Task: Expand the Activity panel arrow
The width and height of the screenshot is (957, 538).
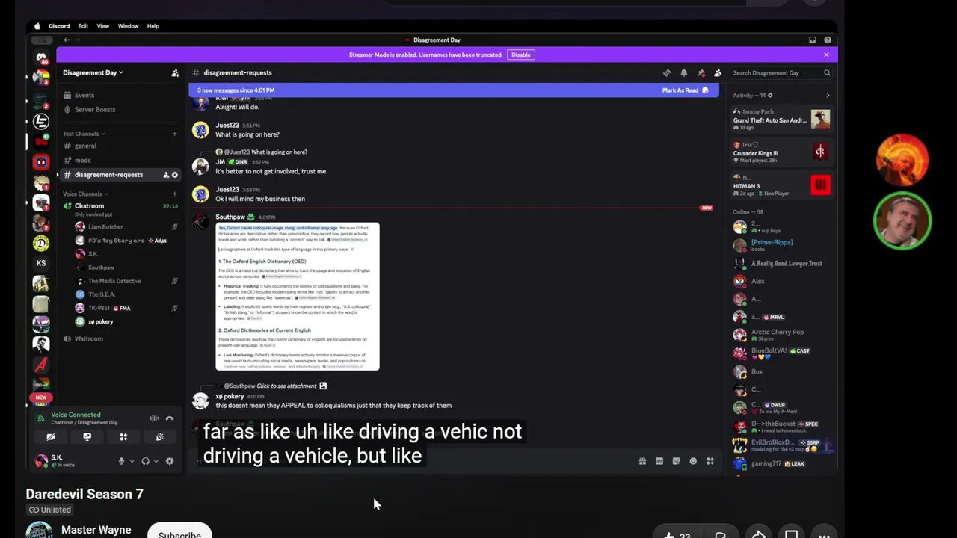Action: (x=828, y=96)
